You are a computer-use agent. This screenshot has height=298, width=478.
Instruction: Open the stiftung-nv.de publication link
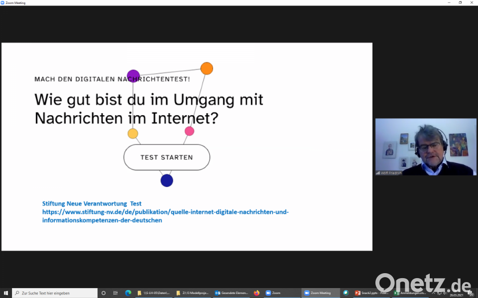[165, 216]
